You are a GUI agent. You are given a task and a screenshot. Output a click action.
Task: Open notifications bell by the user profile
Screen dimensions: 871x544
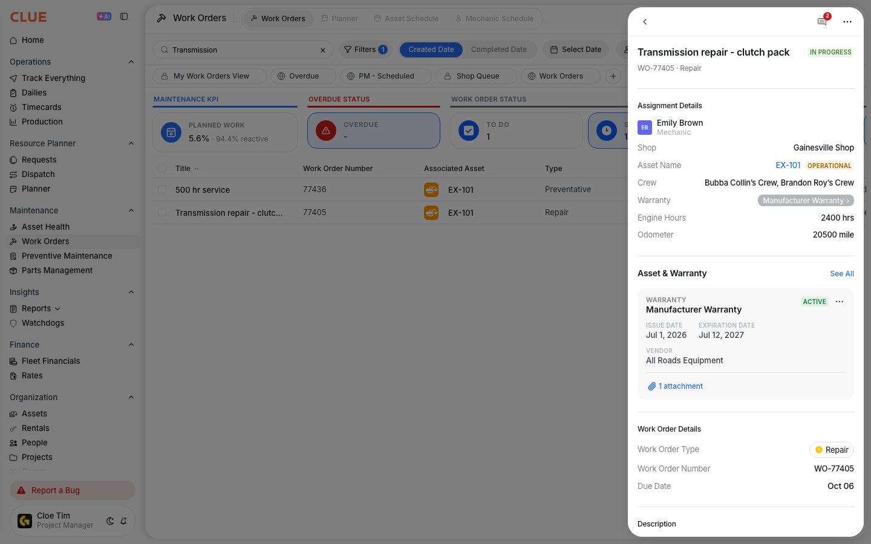(123, 521)
